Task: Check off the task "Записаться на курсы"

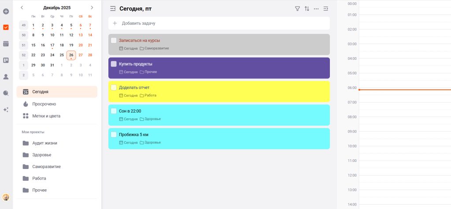Action: (114, 40)
